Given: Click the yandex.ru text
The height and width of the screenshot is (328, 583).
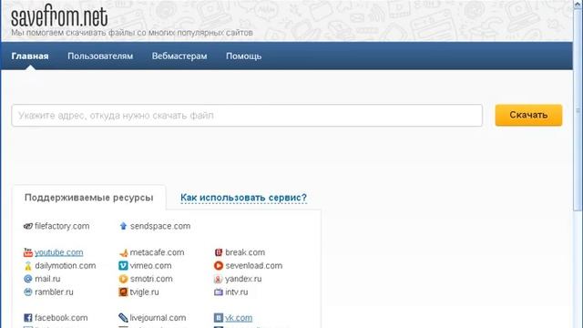Looking at the screenshot, I should [x=243, y=279].
